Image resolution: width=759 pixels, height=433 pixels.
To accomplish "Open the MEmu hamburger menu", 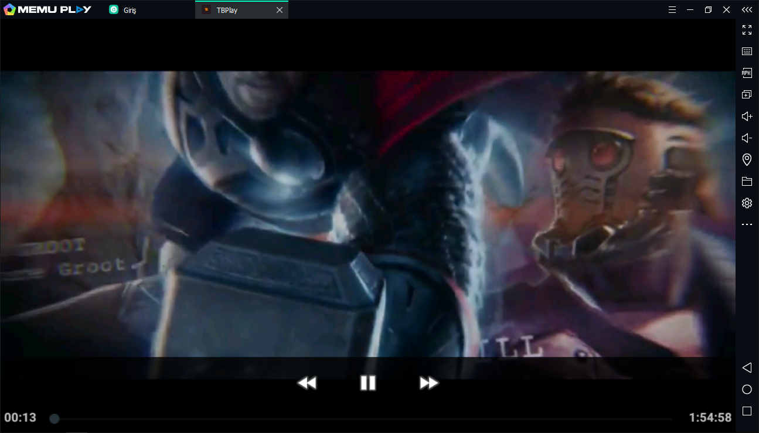I will 672,10.
